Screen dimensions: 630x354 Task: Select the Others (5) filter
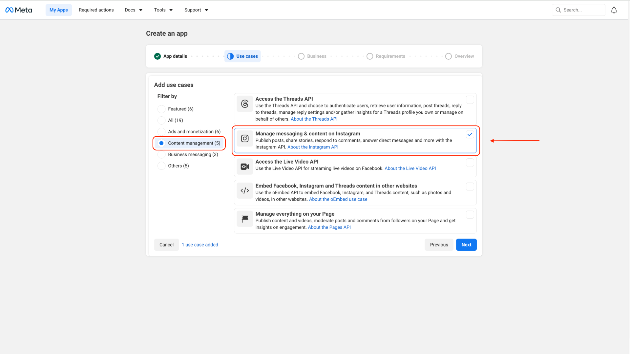[x=161, y=166]
